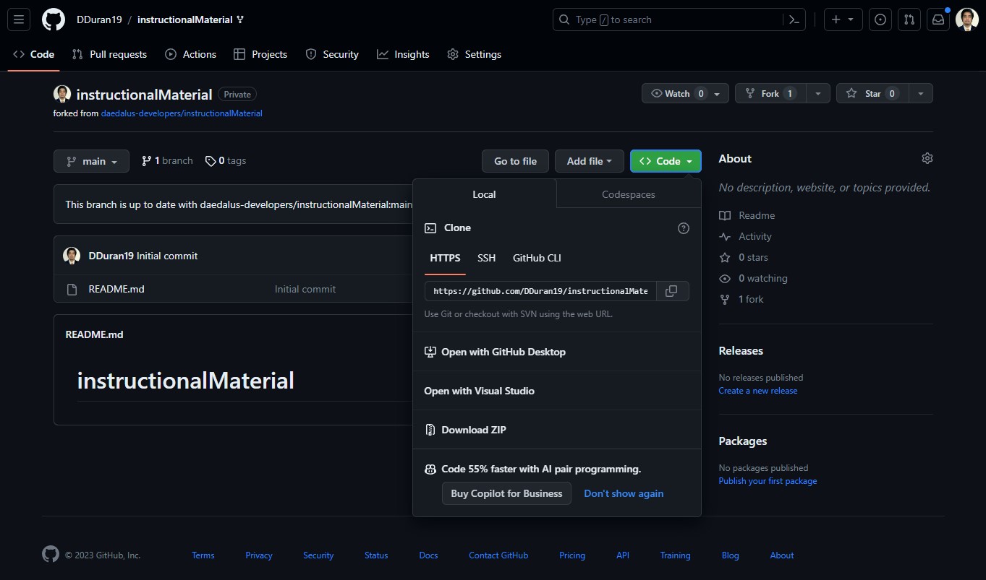Screen dimensions: 986x580
Task: Edit repository details with the About gear icon
Action: pos(927,158)
